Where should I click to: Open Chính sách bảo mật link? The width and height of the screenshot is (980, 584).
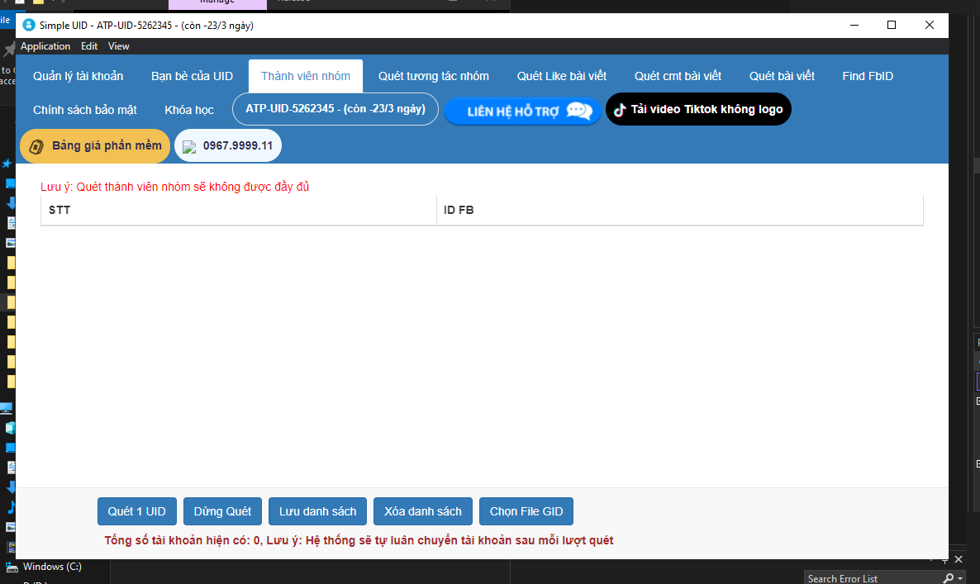pos(85,110)
